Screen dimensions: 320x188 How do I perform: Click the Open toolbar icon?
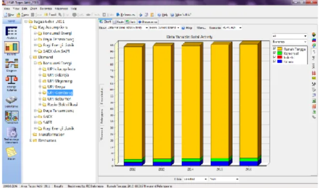23,14
